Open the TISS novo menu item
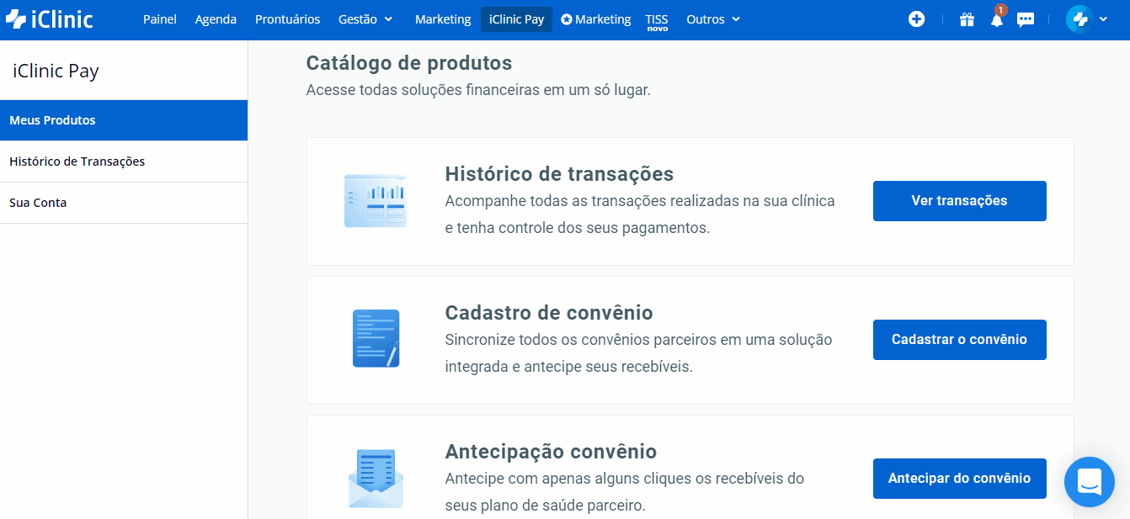The width and height of the screenshot is (1130, 519). (657, 21)
